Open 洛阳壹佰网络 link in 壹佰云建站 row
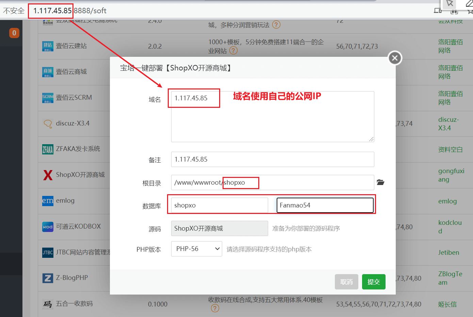Screen dimensions: 473x317 click(x=451, y=46)
